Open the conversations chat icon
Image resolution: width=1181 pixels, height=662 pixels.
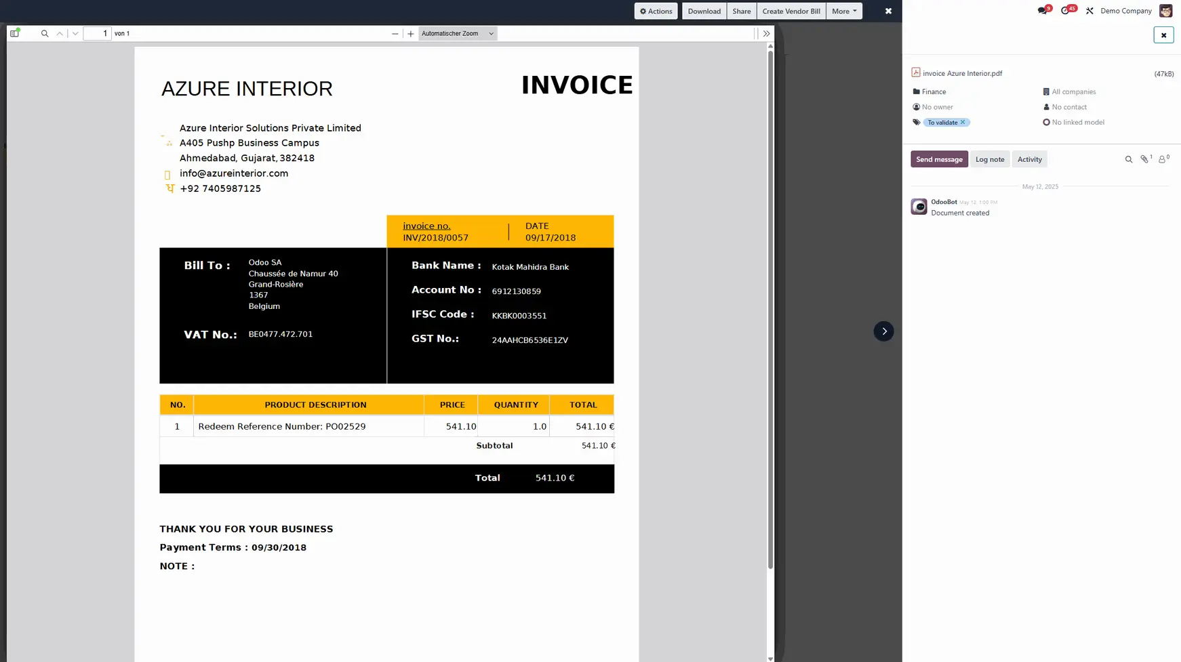[x=1043, y=10]
